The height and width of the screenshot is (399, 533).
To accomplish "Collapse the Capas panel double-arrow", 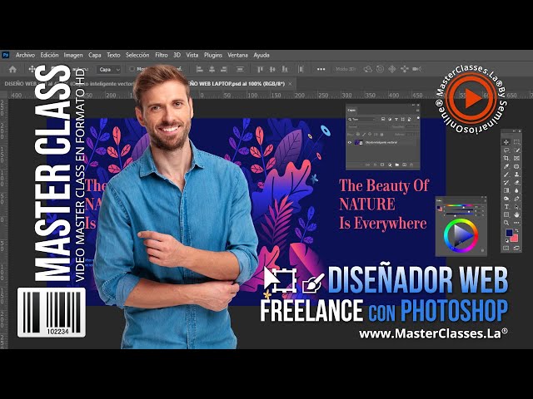I will (414, 106).
